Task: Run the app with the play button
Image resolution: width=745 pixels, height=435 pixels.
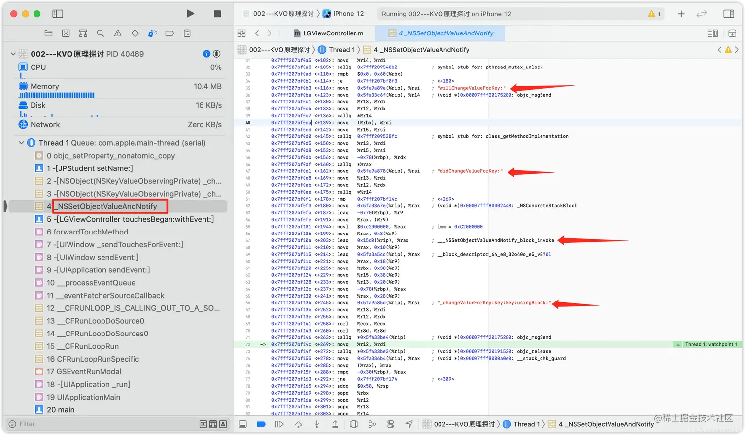Action: pos(190,14)
